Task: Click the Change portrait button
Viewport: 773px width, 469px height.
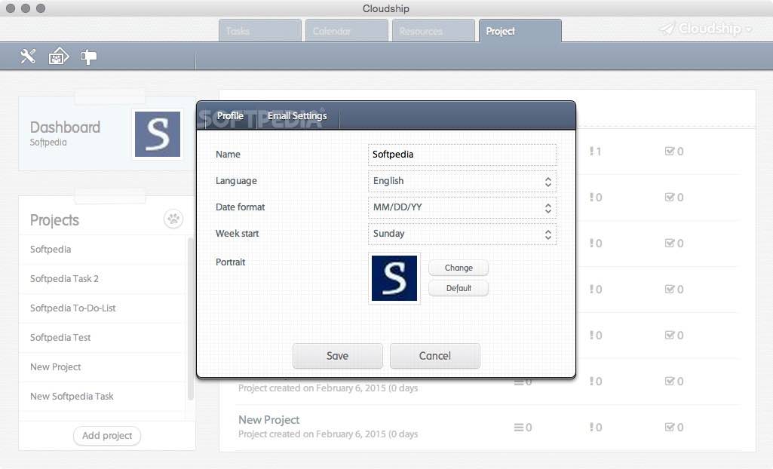Action: (459, 268)
